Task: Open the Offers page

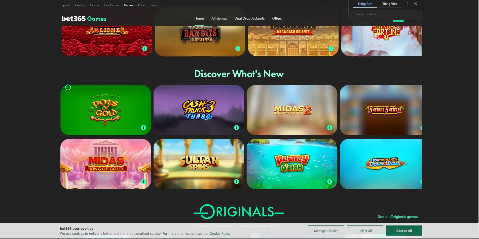Action: [277, 18]
